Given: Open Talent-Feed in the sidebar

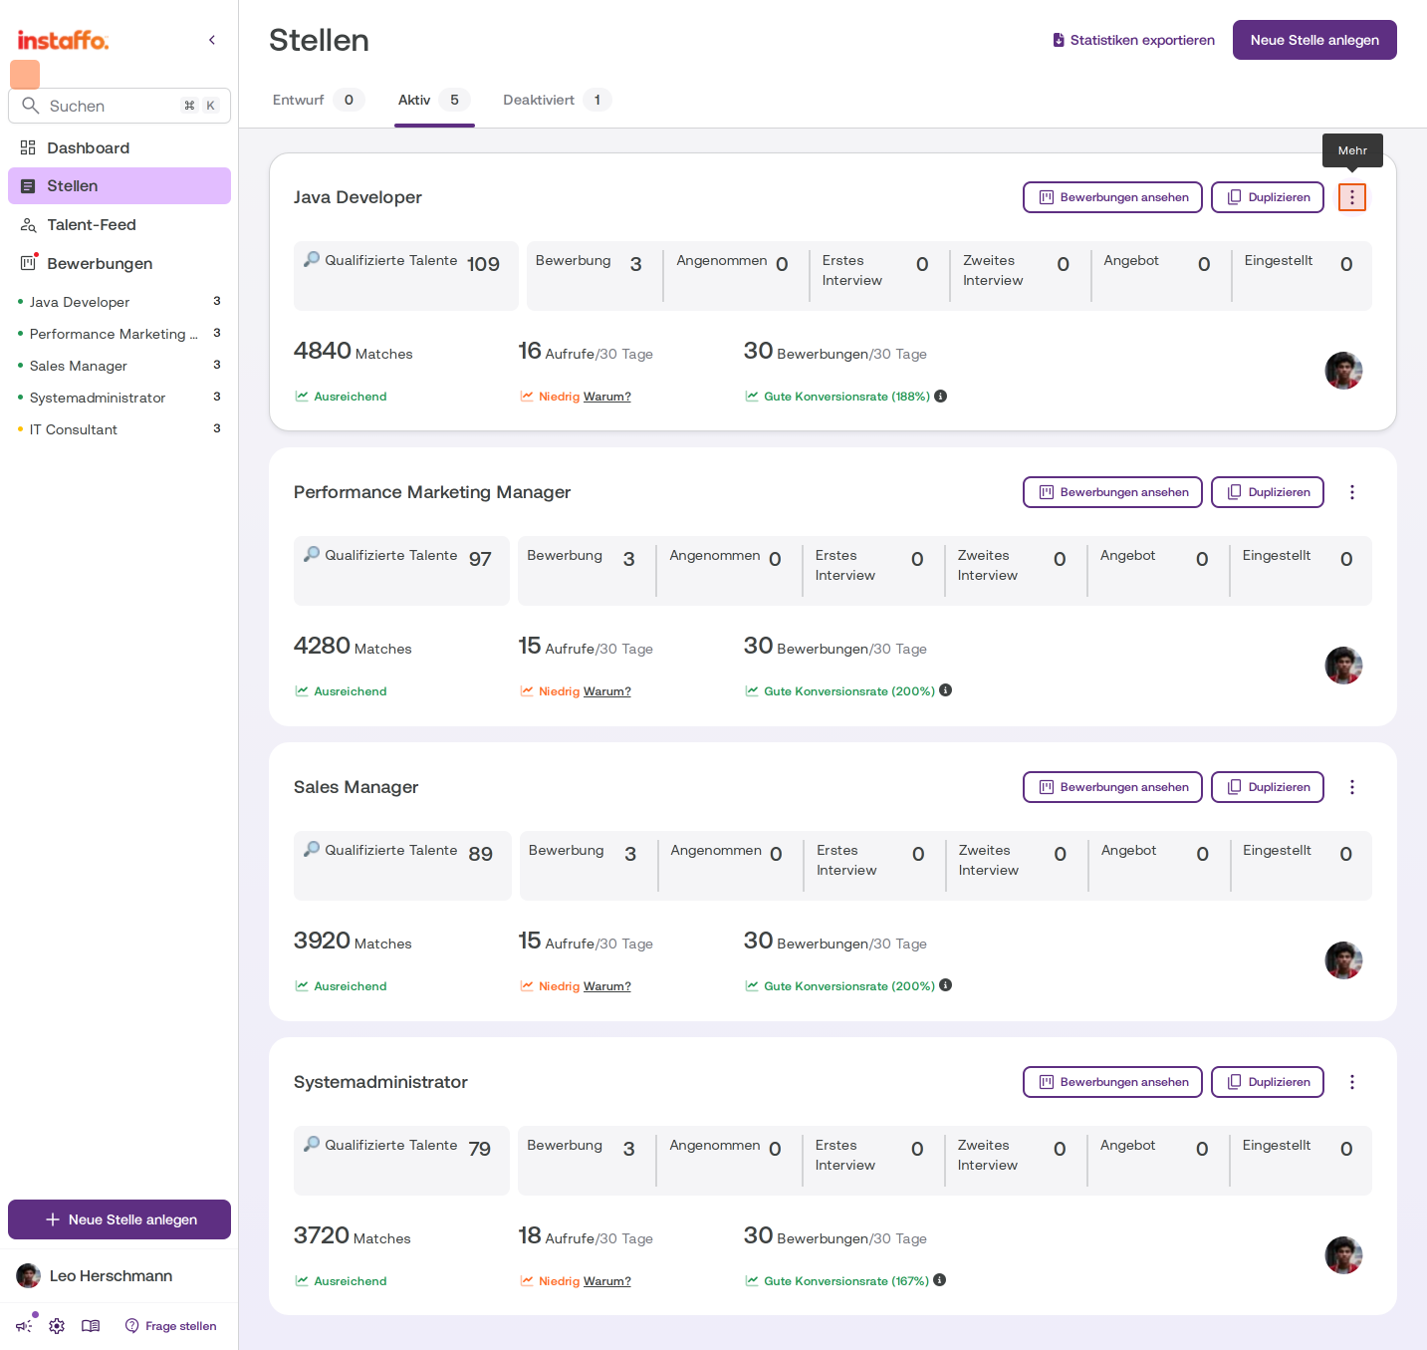Looking at the screenshot, I should click(119, 225).
